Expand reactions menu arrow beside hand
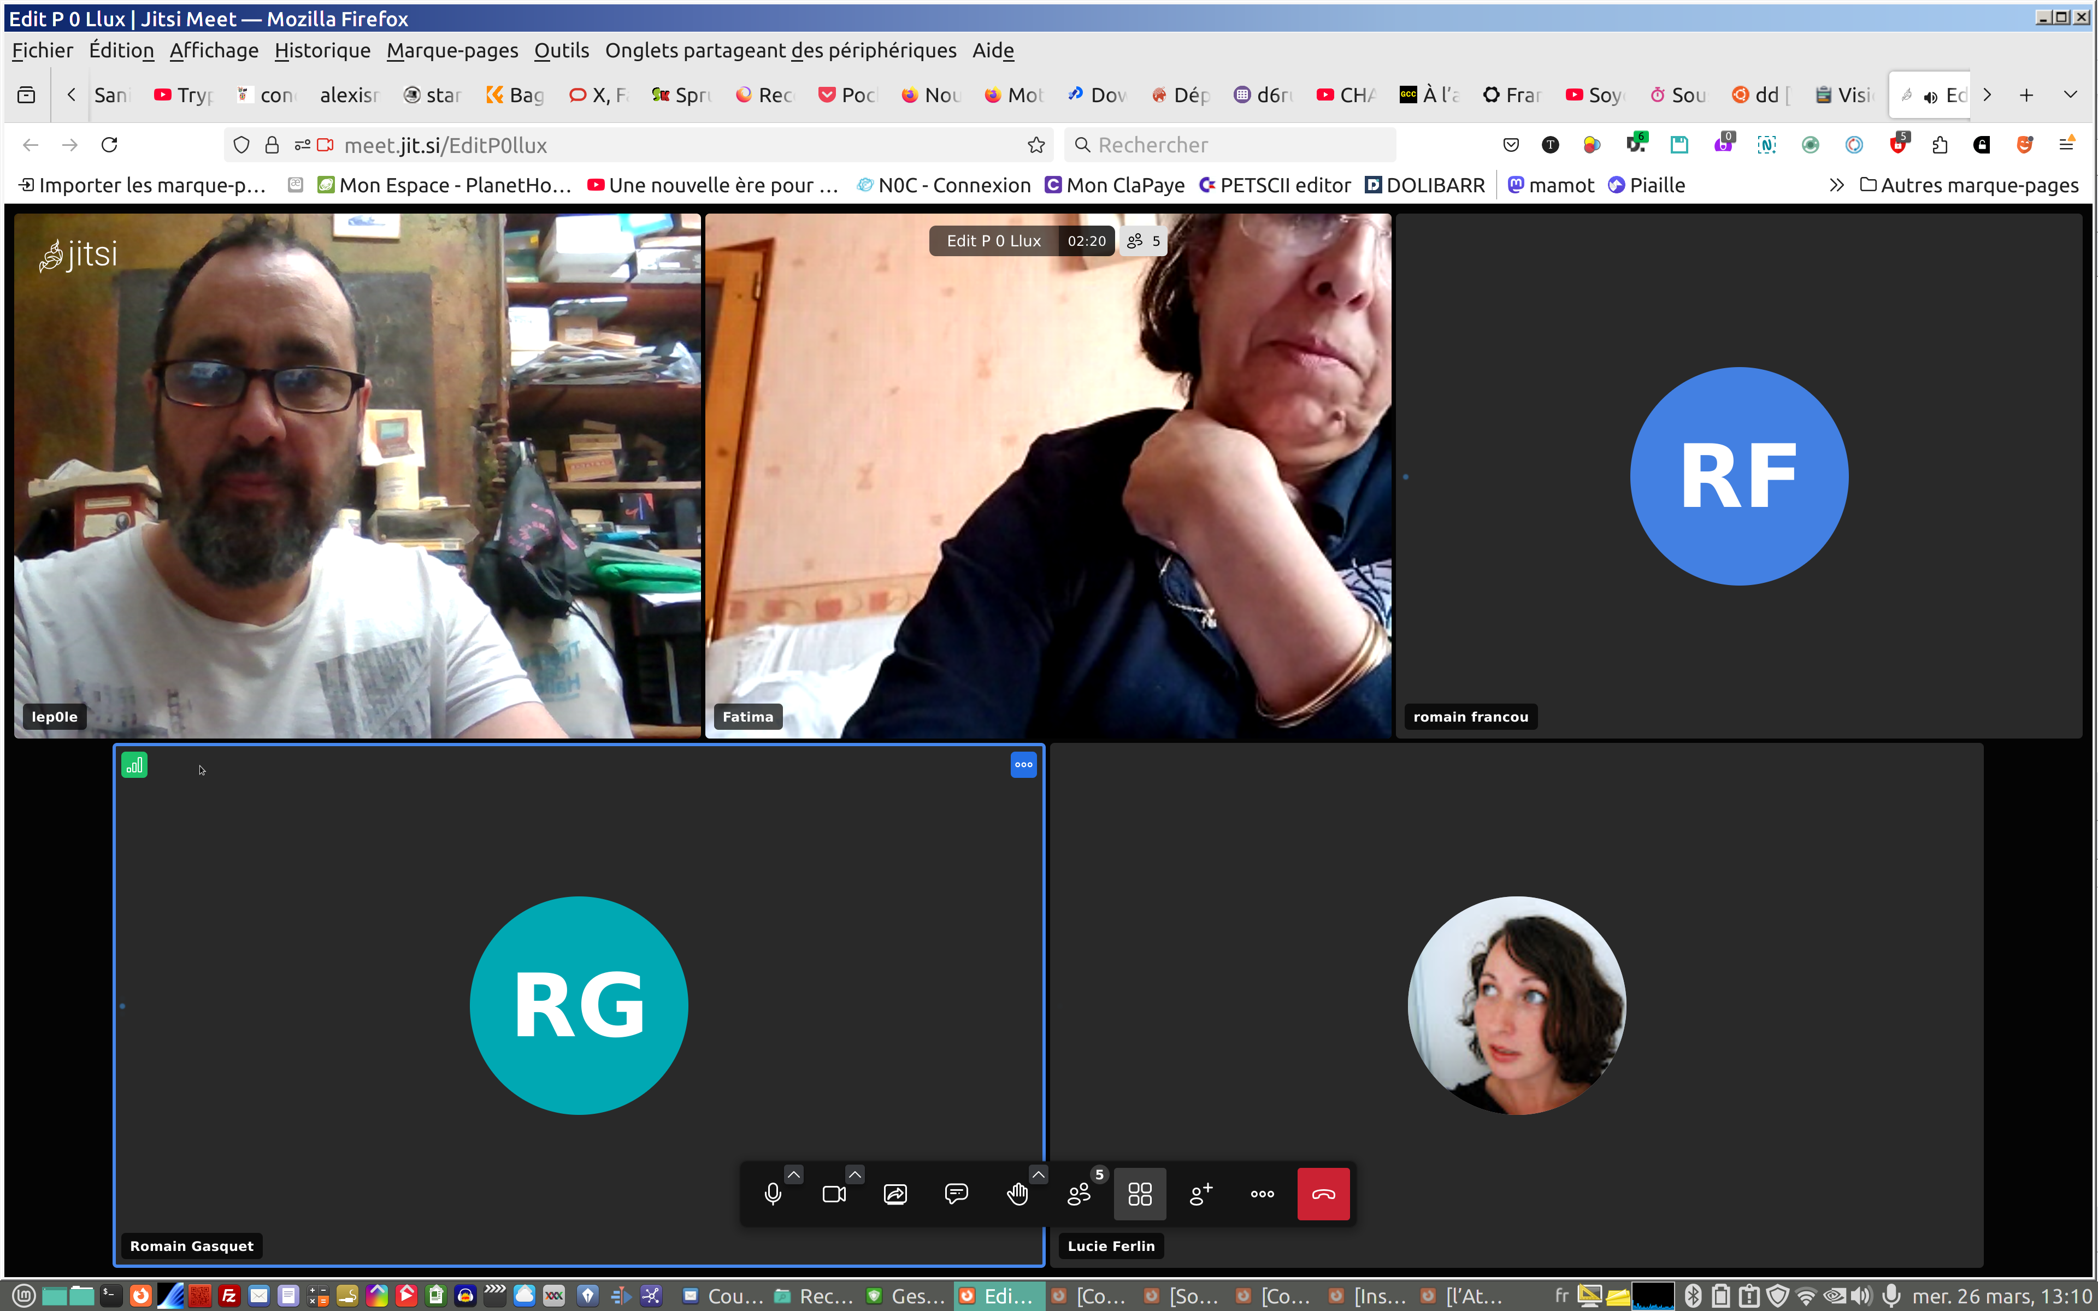This screenshot has width=2098, height=1311. coord(1038,1174)
